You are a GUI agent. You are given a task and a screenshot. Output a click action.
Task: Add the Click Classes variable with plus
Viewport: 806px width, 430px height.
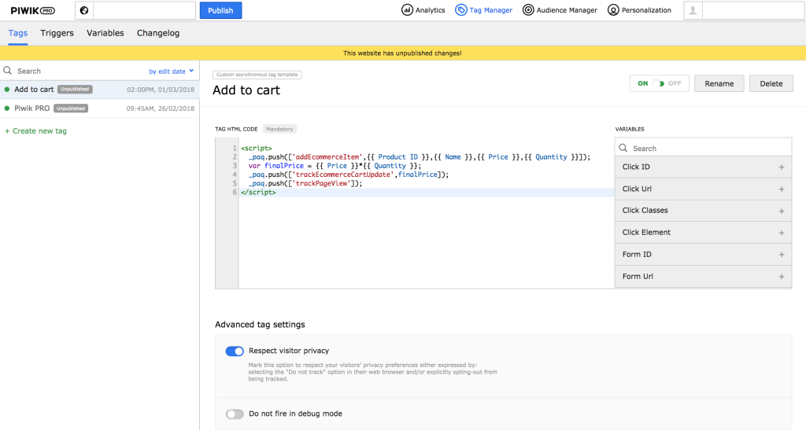(x=782, y=211)
